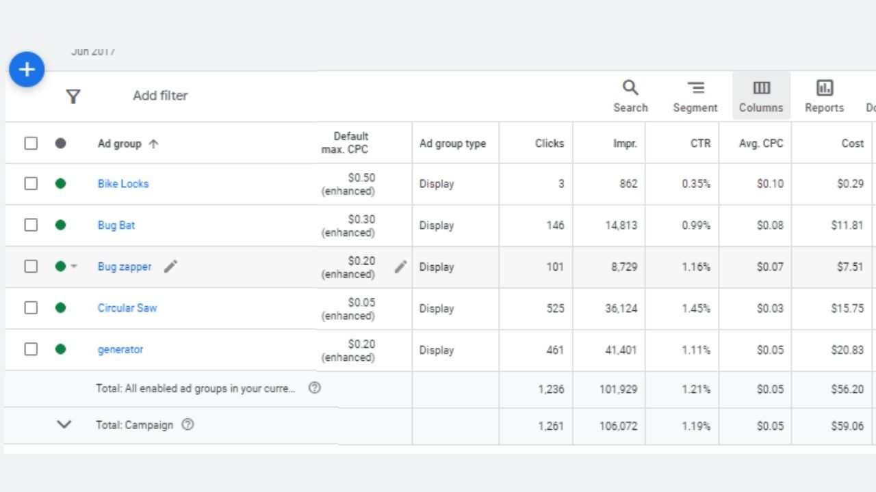Expand the Total: Campaign chevron
The image size is (876, 492).
[x=64, y=424]
